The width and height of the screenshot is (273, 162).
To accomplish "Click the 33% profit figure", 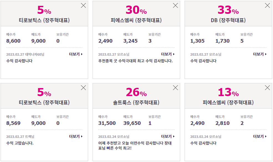I will [228, 10].
